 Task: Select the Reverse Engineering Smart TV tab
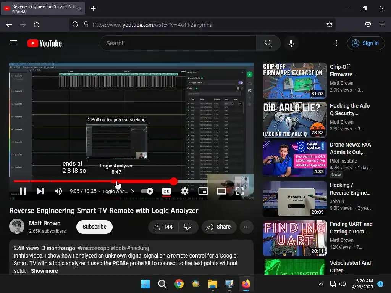(43, 8)
